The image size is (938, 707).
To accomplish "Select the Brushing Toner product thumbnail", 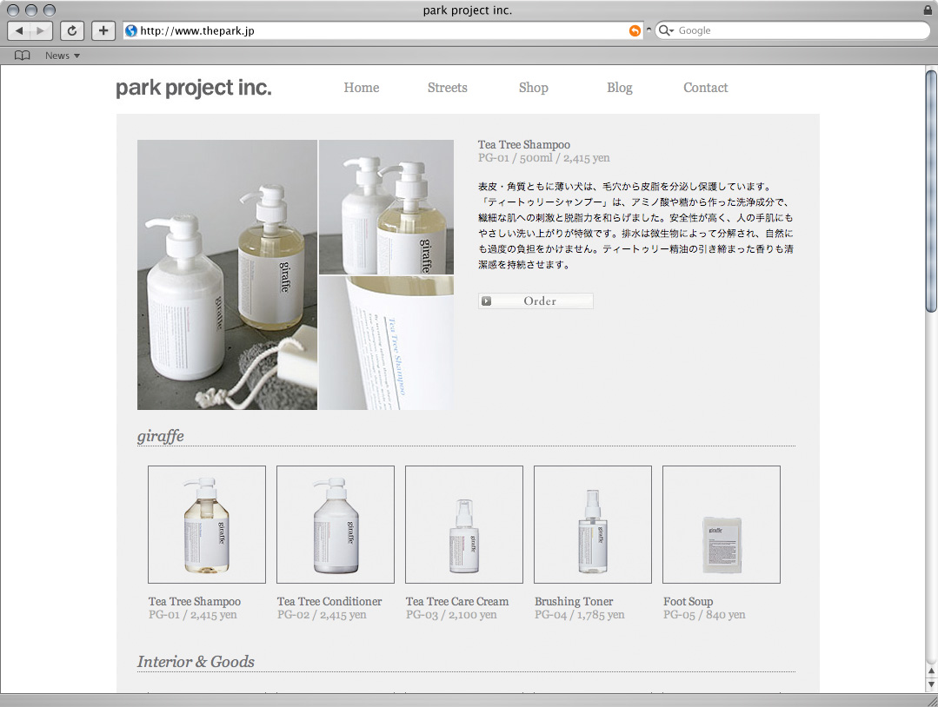I will click(592, 524).
